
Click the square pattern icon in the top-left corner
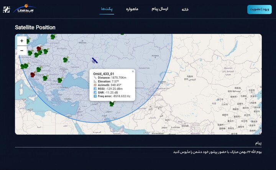[6, 10]
